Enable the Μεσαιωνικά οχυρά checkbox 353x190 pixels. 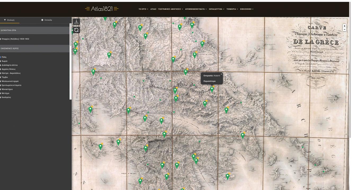click(x=1, y=81)
